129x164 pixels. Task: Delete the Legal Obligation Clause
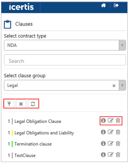click(118, 121)
